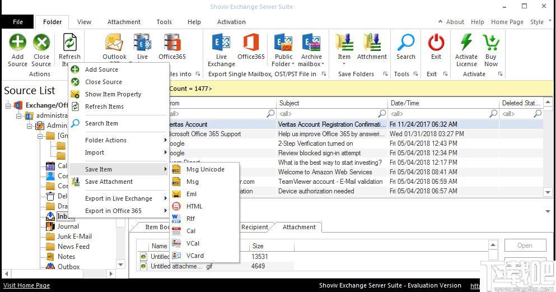Click the Buy Now cart icon
This screenshot has width=556, height=292.
tap(490, 43)
